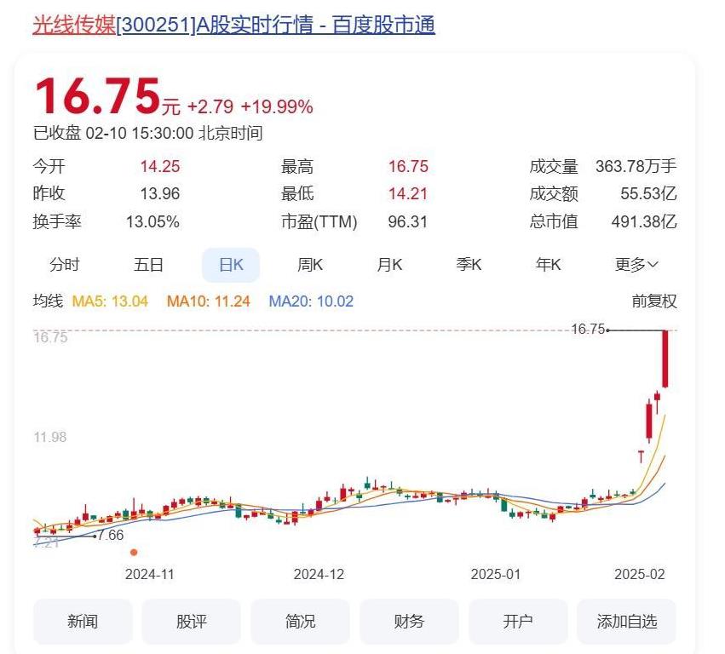The height and width of the screenshot is (654, 725).
Task: Click the 换手率 value 13.05%
Action: (x=152, y=221)
